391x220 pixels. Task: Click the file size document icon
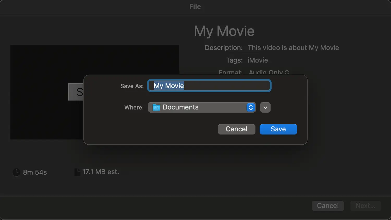77,172
